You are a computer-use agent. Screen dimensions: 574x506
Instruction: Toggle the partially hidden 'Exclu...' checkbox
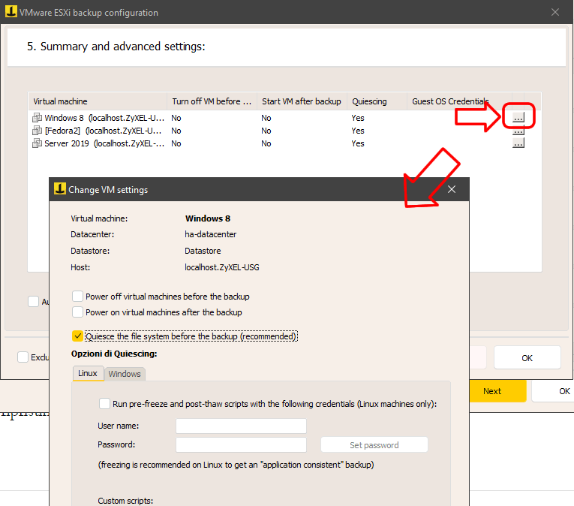click(23, 357)
